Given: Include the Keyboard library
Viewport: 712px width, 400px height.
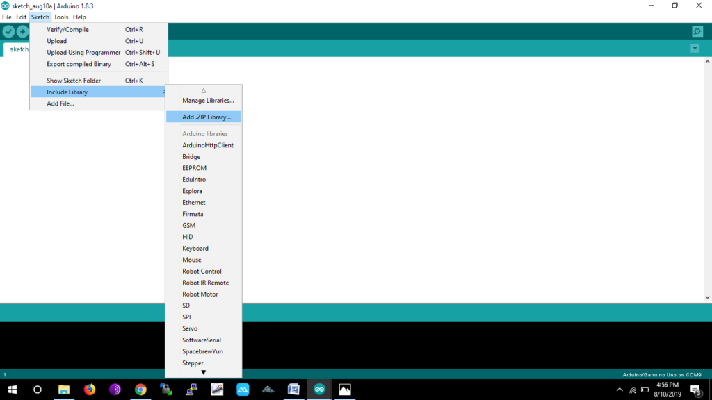Looking at the screenshot, I should [x=204, y=248].
